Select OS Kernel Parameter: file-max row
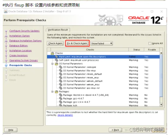 (x=103, y=70)
